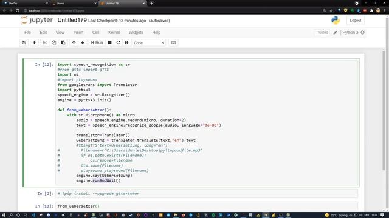Click the taskbar clock
The height and width of the screenshot is (218, 389).
(374, 215)
